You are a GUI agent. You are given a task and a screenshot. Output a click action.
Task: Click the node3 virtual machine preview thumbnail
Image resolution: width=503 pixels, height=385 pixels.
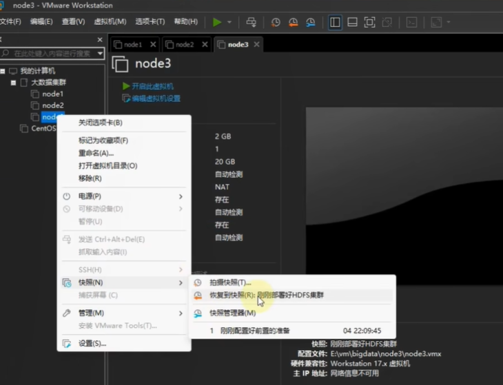click(404, 196)
